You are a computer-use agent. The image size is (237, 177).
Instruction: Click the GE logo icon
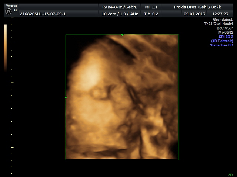(x=8, y=12)
